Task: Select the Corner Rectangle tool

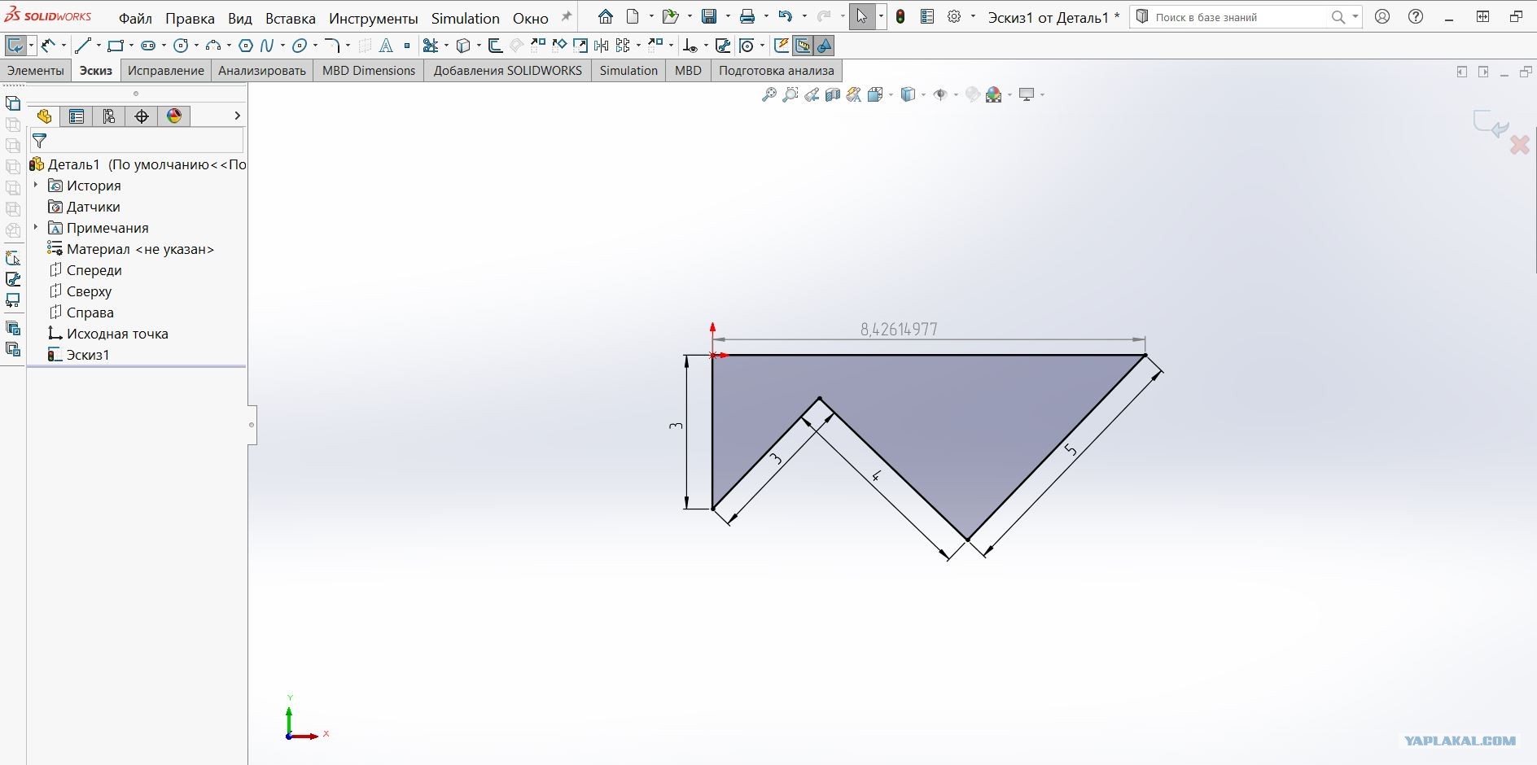Action: pyautogui.click(x=116, y=46)
